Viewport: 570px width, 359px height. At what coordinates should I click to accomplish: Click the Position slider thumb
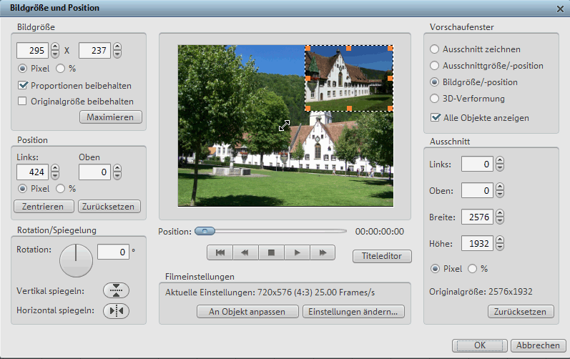(205, 231)
